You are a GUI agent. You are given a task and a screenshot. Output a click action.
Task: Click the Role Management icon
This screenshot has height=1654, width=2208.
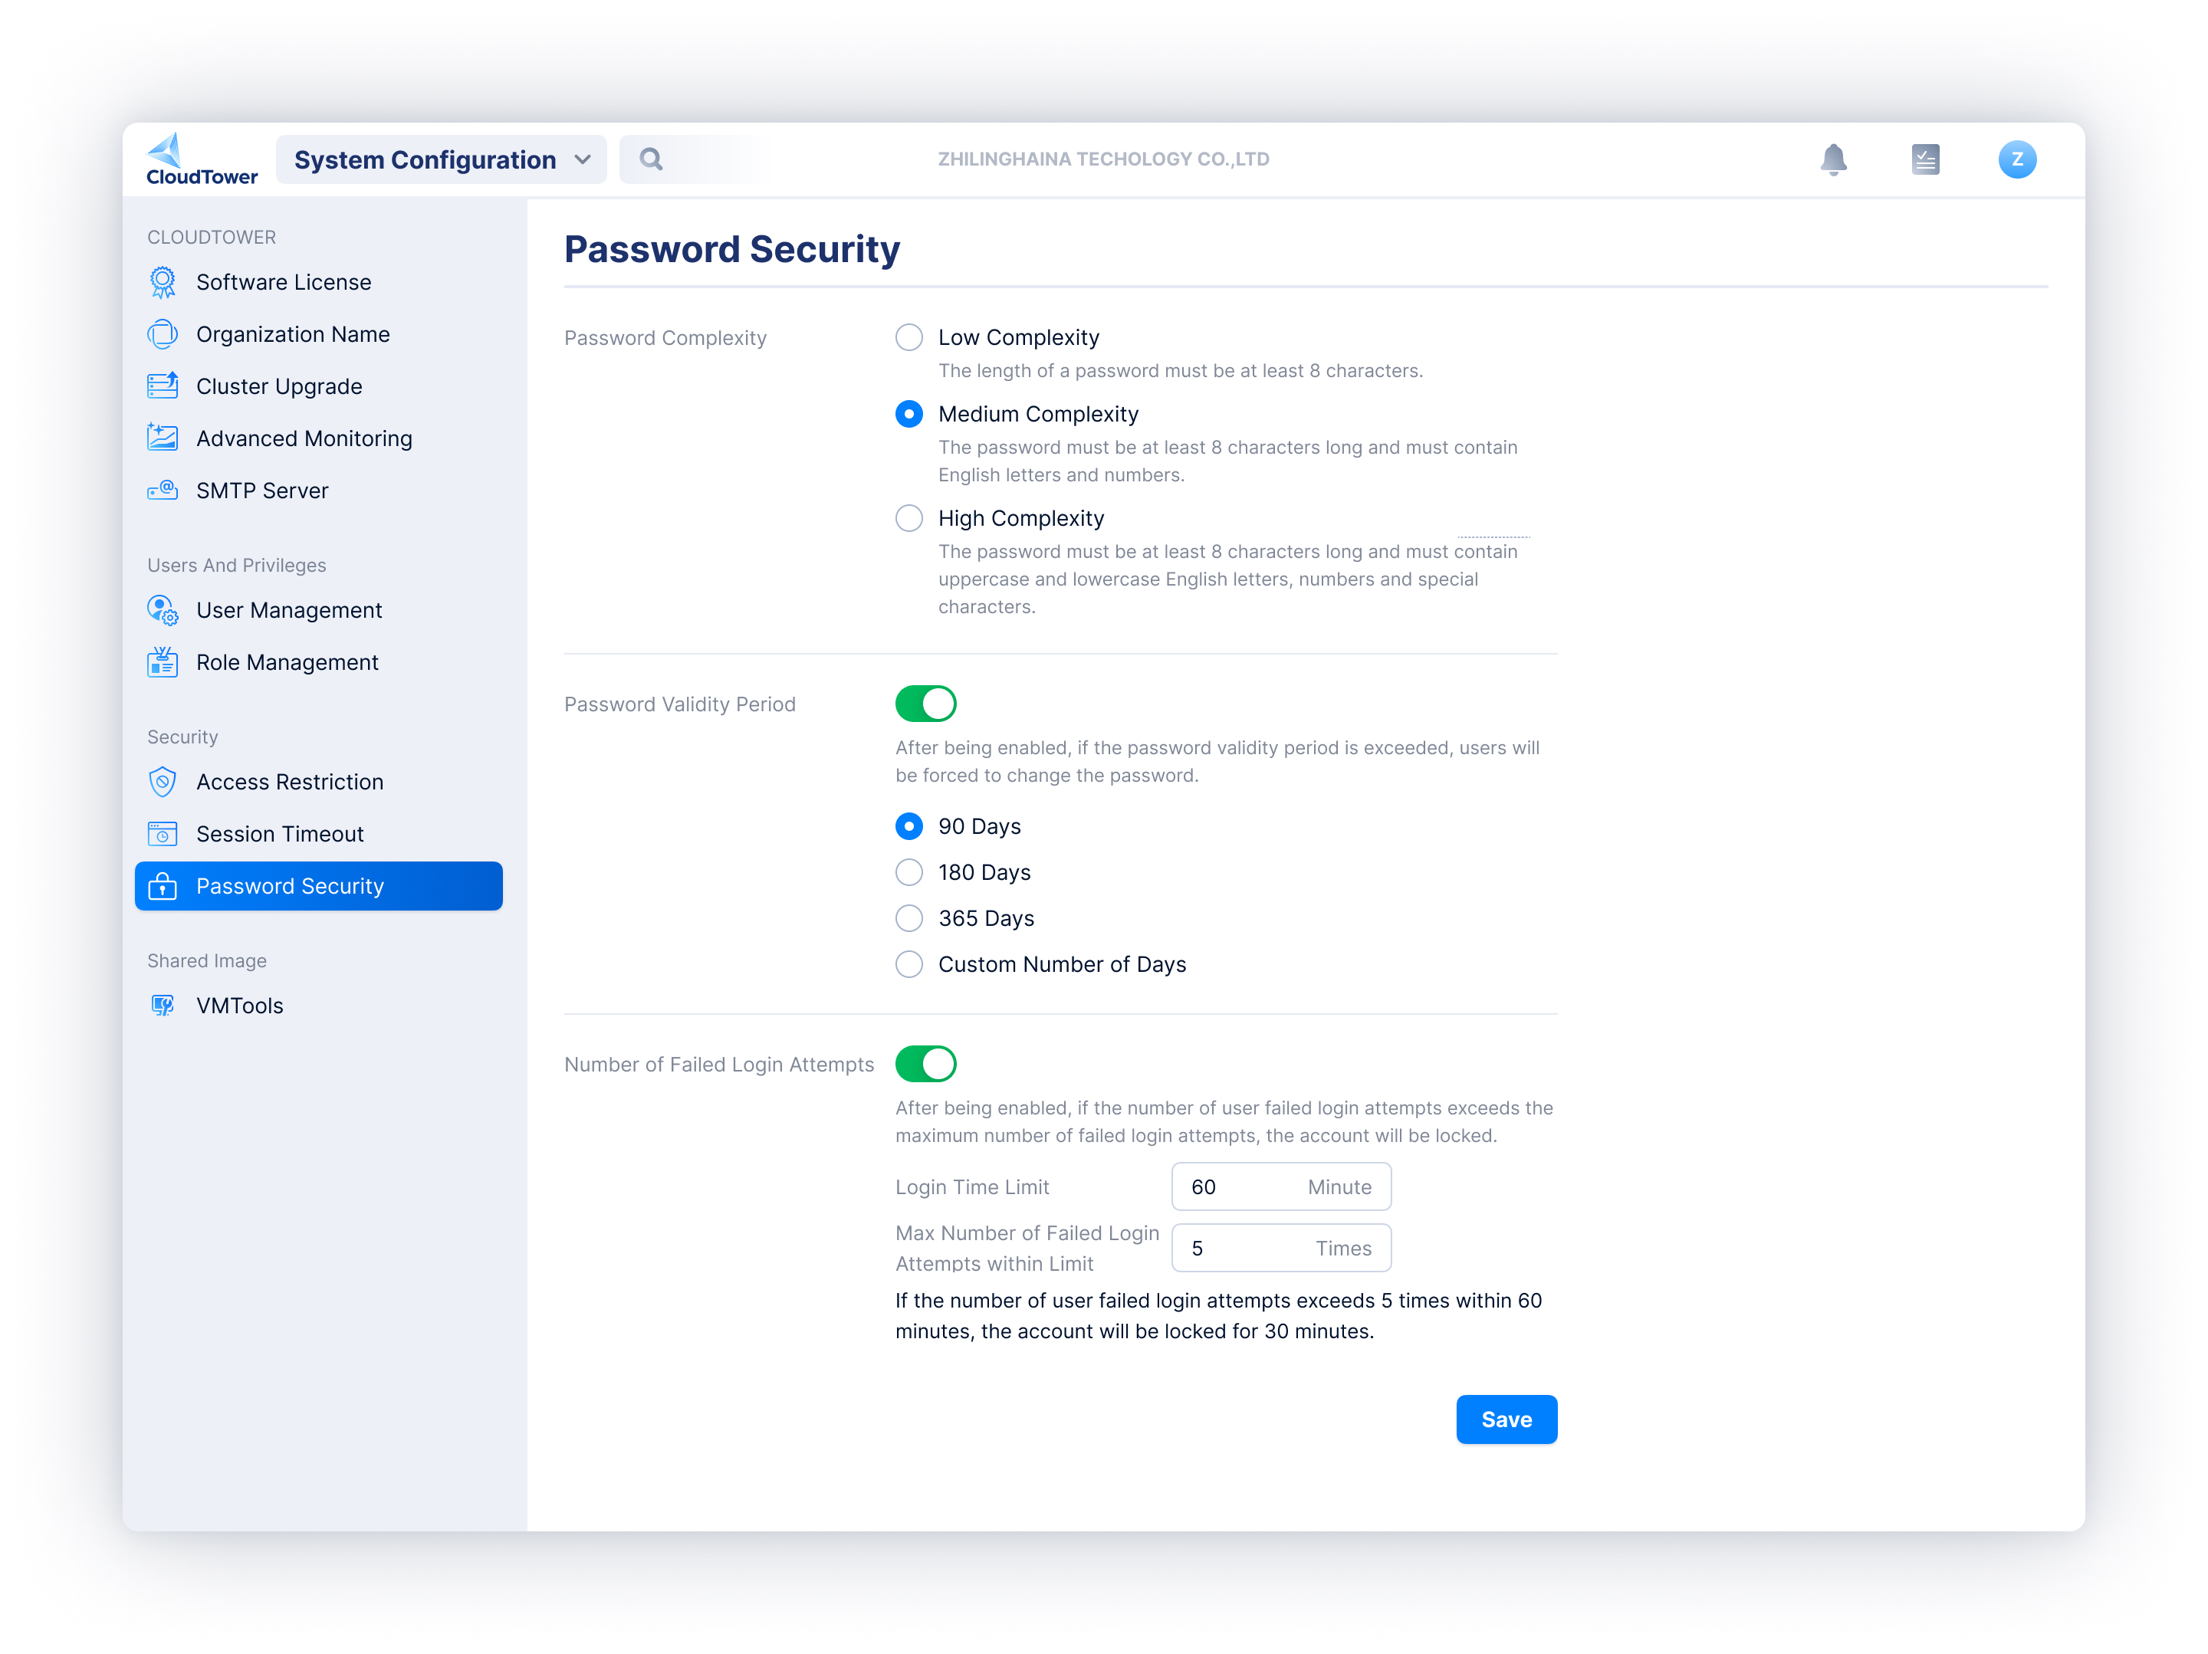pos(163,661)
